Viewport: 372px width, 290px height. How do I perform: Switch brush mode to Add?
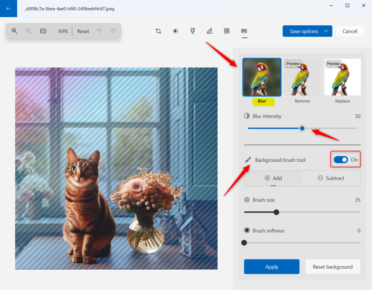(273, 178)
